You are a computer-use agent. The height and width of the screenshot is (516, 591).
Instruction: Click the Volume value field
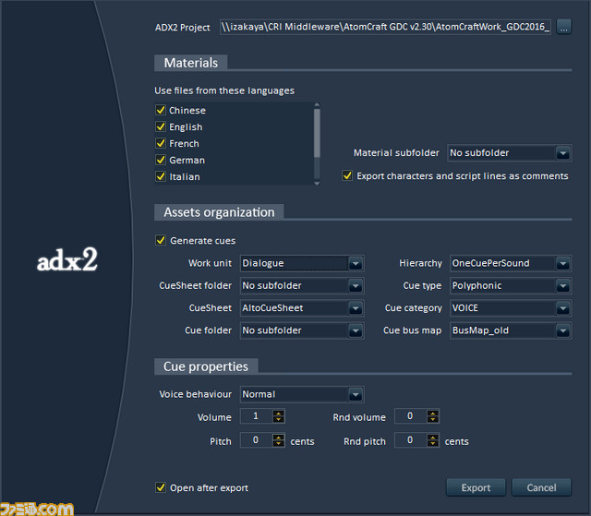pos(257,416)
